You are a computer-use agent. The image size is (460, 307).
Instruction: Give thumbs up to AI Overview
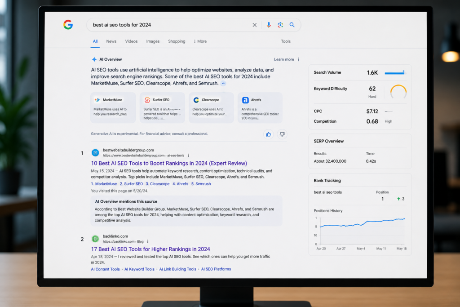[269, 134]
